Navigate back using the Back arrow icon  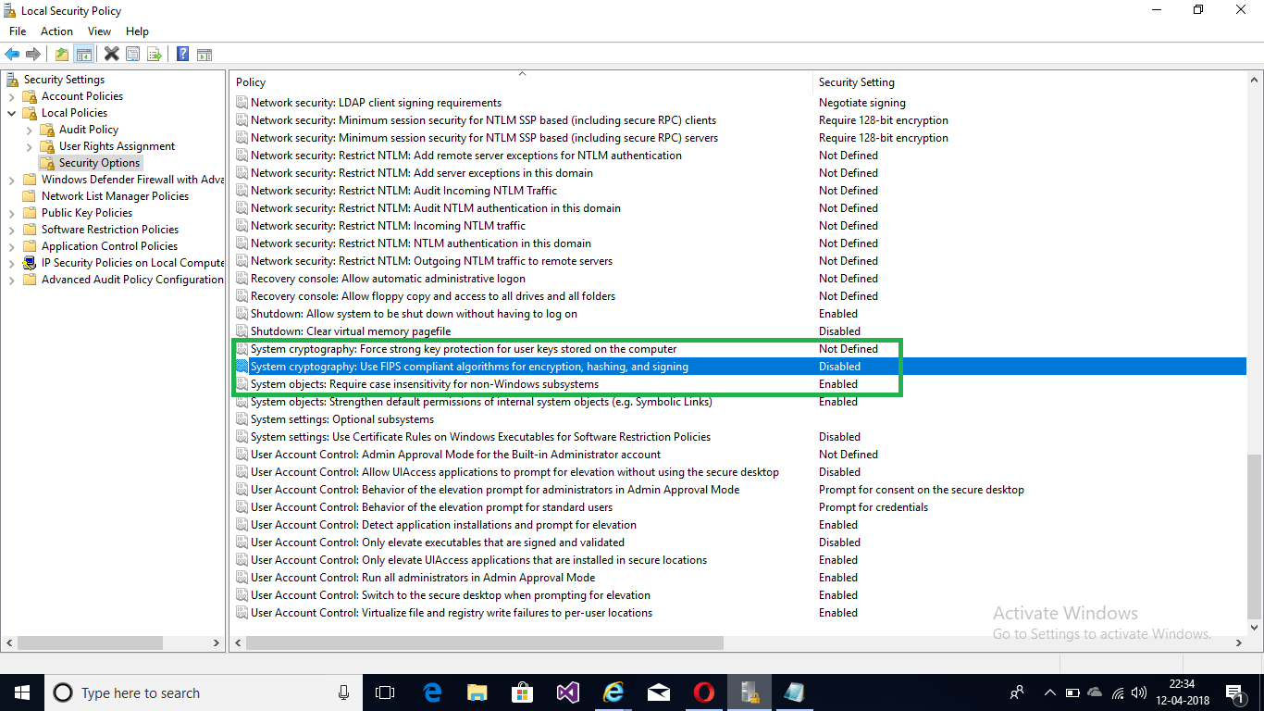[x=12, y=53]
